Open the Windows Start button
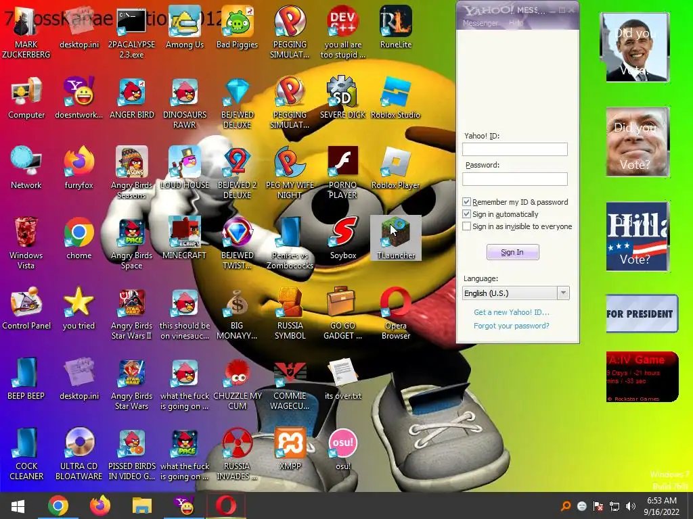This screenshot has width=693, height=519. pyautogui.click(x=18, y=505)
